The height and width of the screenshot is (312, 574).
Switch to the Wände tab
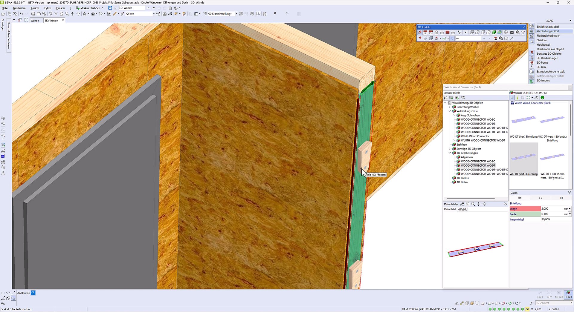(35, 21)
